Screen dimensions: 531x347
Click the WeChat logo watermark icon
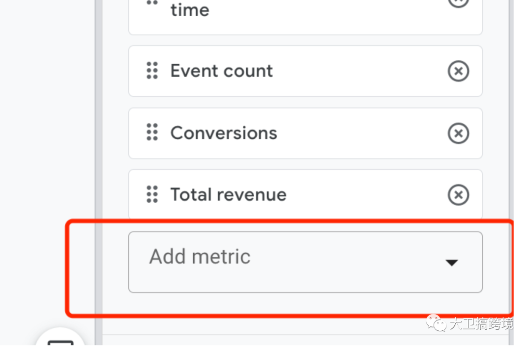(436, 323)
